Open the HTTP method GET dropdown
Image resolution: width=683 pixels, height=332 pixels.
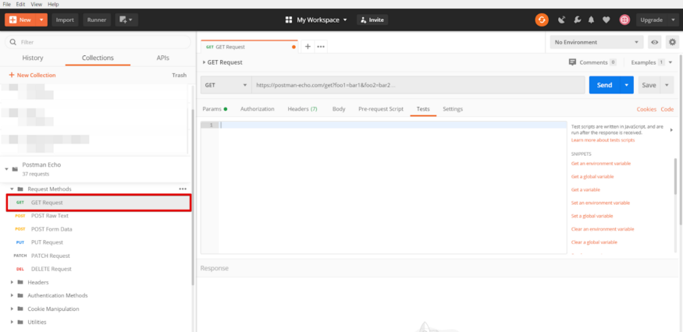tap(226, 85)
